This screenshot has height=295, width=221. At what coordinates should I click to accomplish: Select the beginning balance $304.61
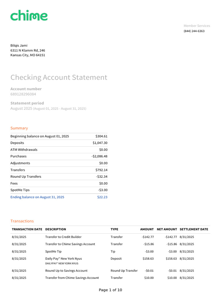click(x=102, y=136)
